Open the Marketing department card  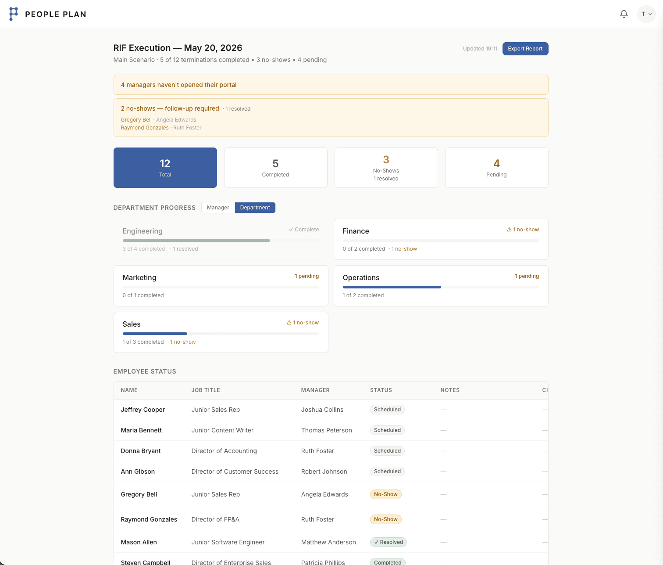(x=221, y=286)
